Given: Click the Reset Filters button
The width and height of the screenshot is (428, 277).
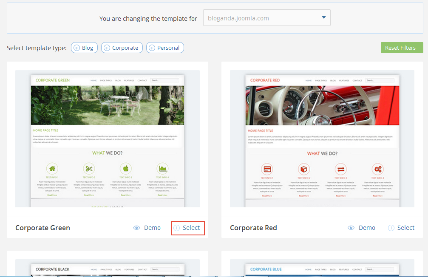Looking at the screenshot, I should pyautogui.click(x=402, y=48).
